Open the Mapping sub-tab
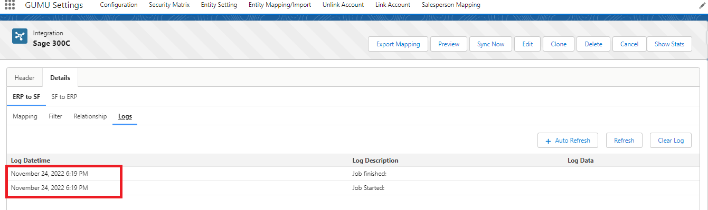 [25, 116]
